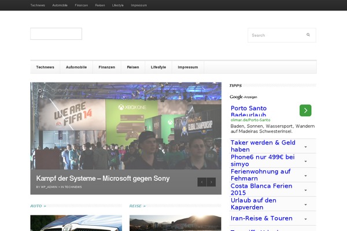Screen dimensions: 347x231
Task: Open the 'Costa Blanca Ferien 2015' ad link
Action: (261, 189)
